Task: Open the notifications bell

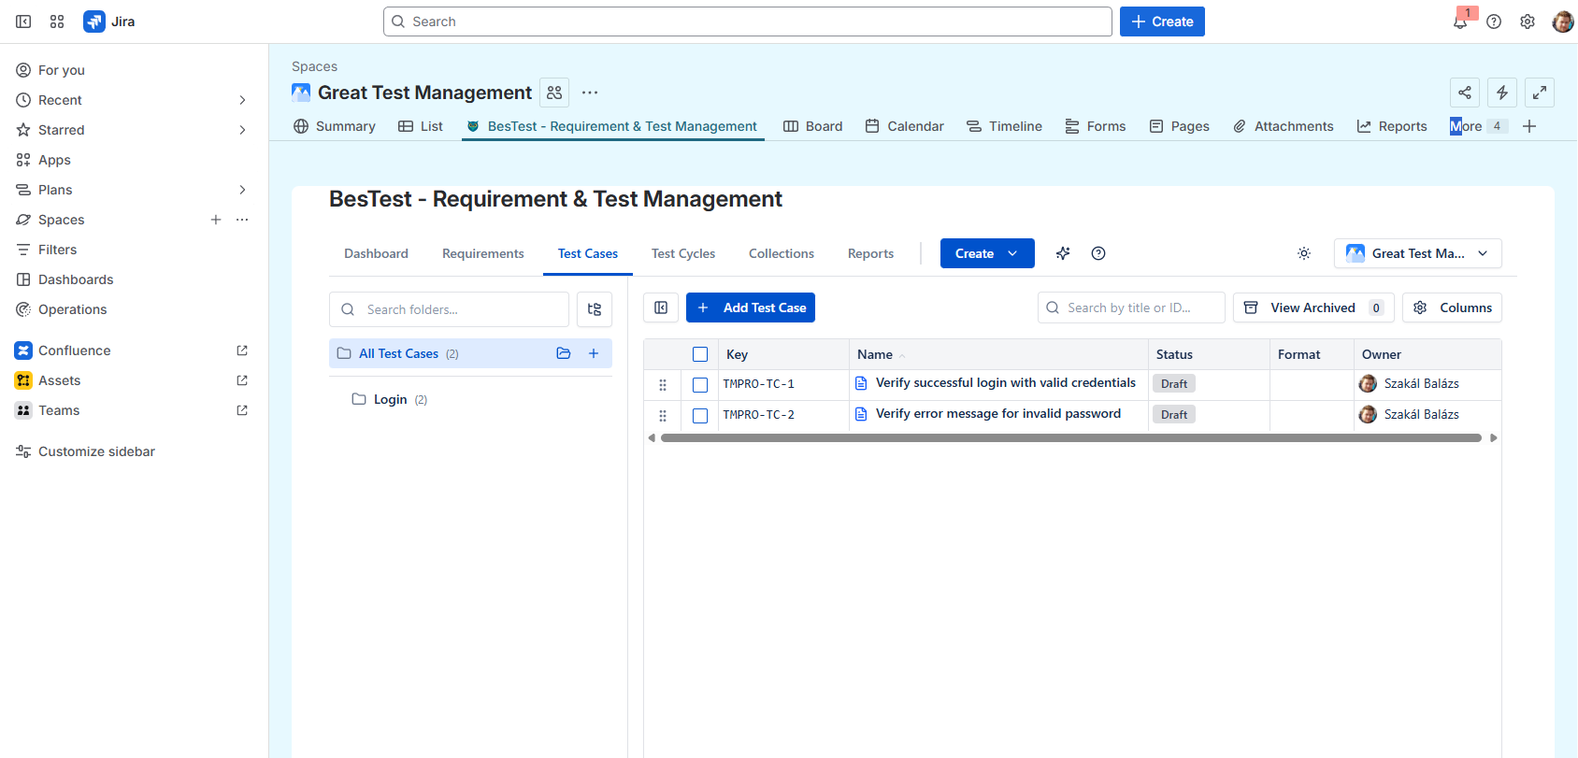Action: pyautogui.click(x=1460, y=21)
